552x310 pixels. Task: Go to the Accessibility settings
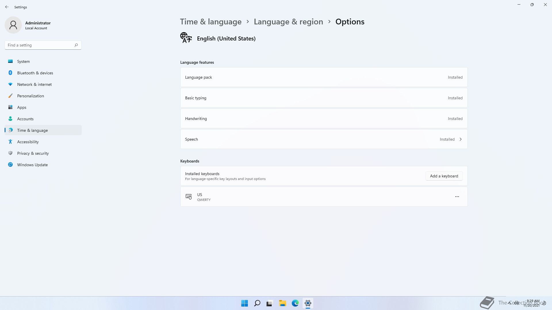[28, 142]
